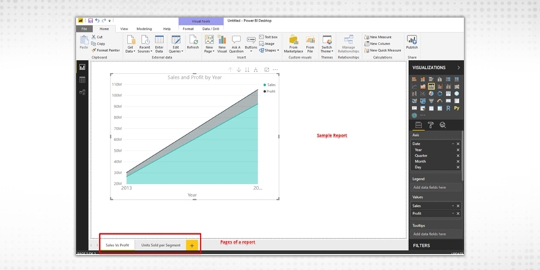540x270 pixels.
Task: Open the Relationships model view in sidebar
Action: click(x=82, y=92)
